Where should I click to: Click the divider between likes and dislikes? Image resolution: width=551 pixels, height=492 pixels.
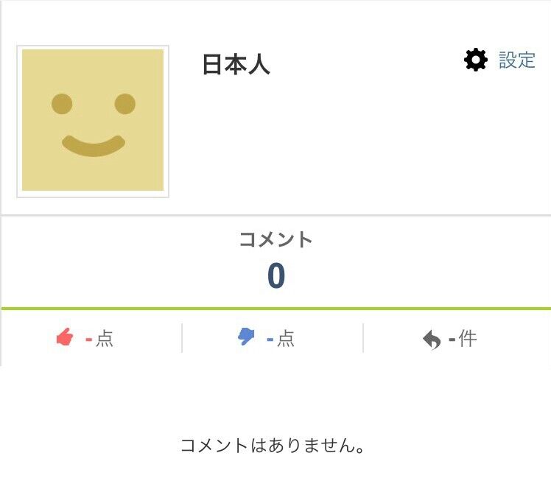[182, 338]
